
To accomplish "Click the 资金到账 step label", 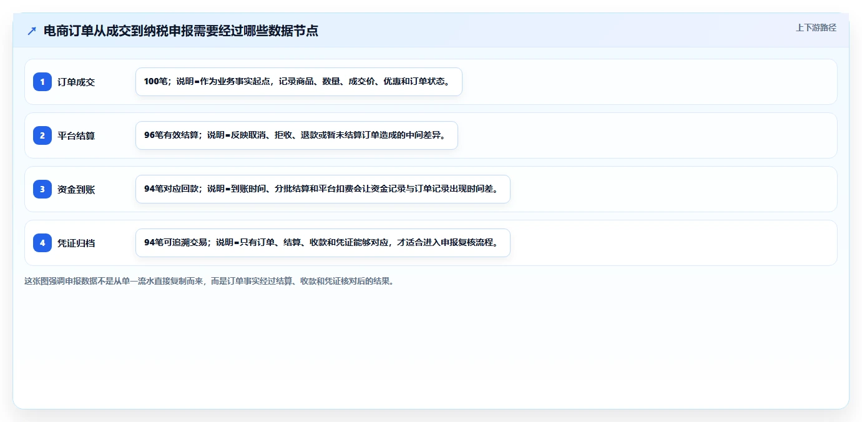I will coord(76,189).
